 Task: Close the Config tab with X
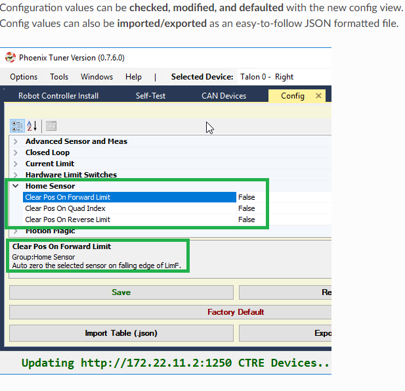tap(318, 96)
